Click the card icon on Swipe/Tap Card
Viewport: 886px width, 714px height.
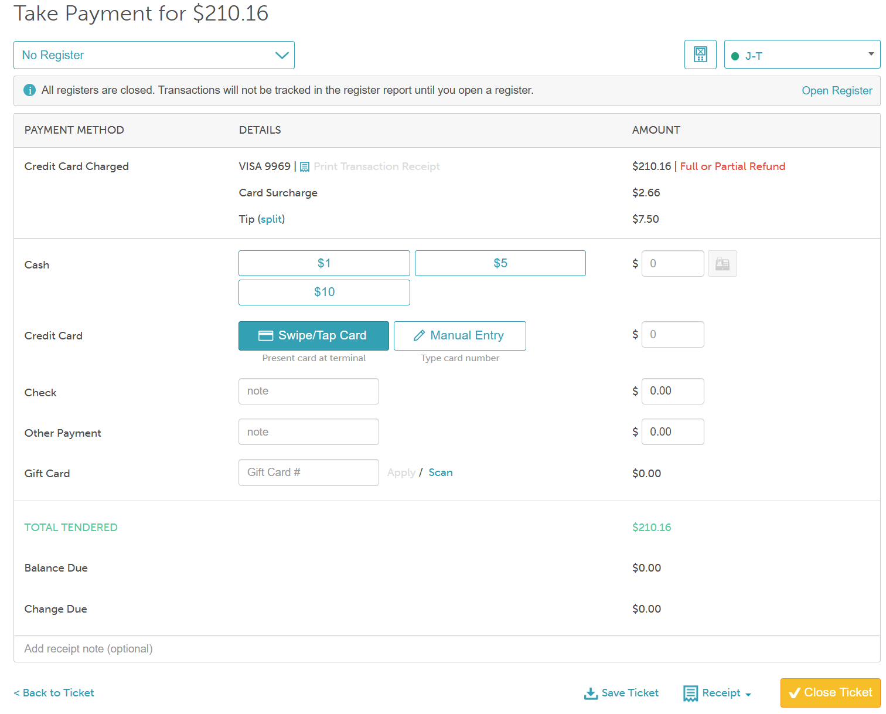coord(265,336)
